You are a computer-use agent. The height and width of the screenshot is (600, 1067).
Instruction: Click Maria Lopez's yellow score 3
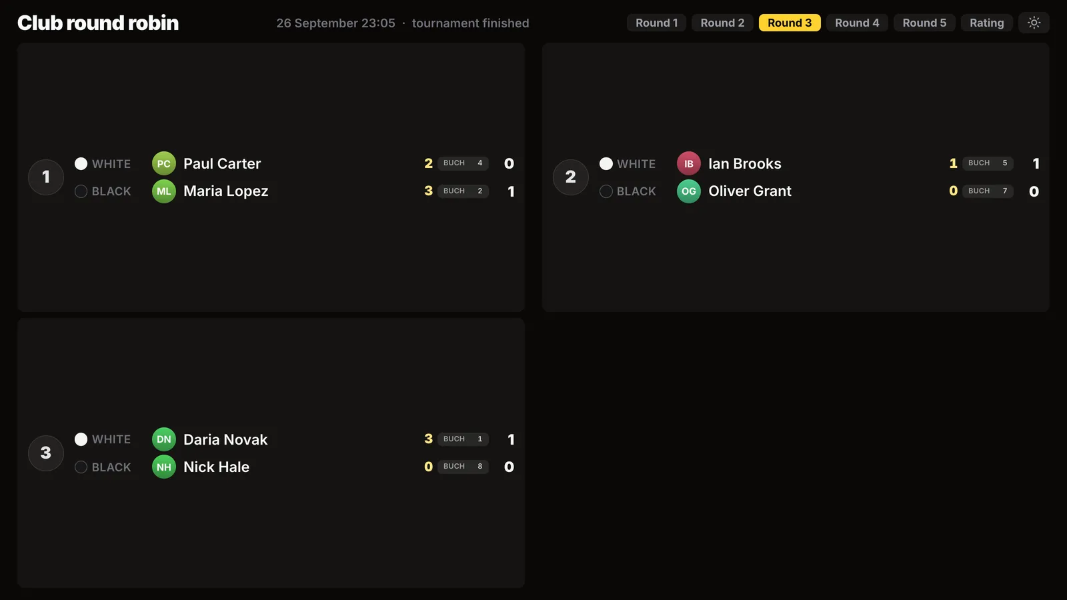click(x=429, y=191)
